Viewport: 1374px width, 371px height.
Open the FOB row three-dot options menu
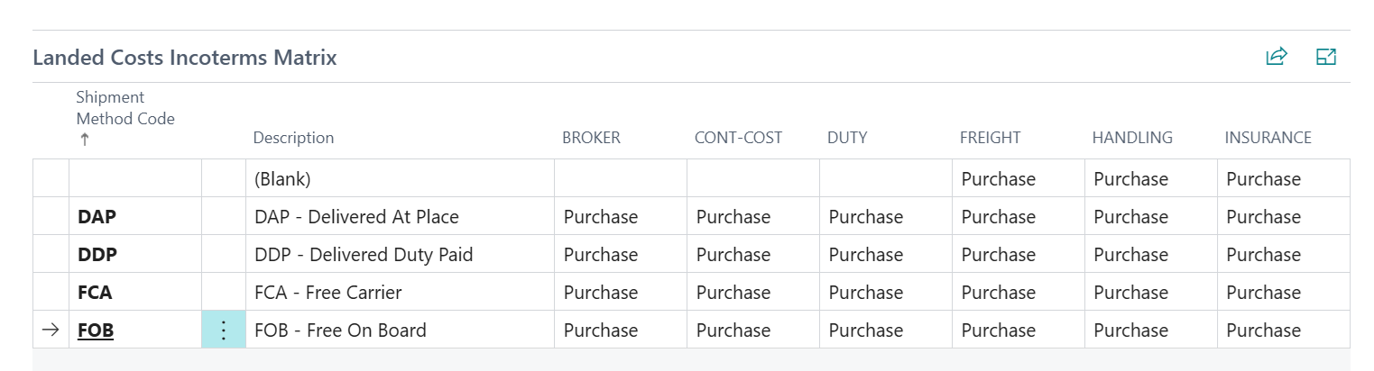(224, 330)
